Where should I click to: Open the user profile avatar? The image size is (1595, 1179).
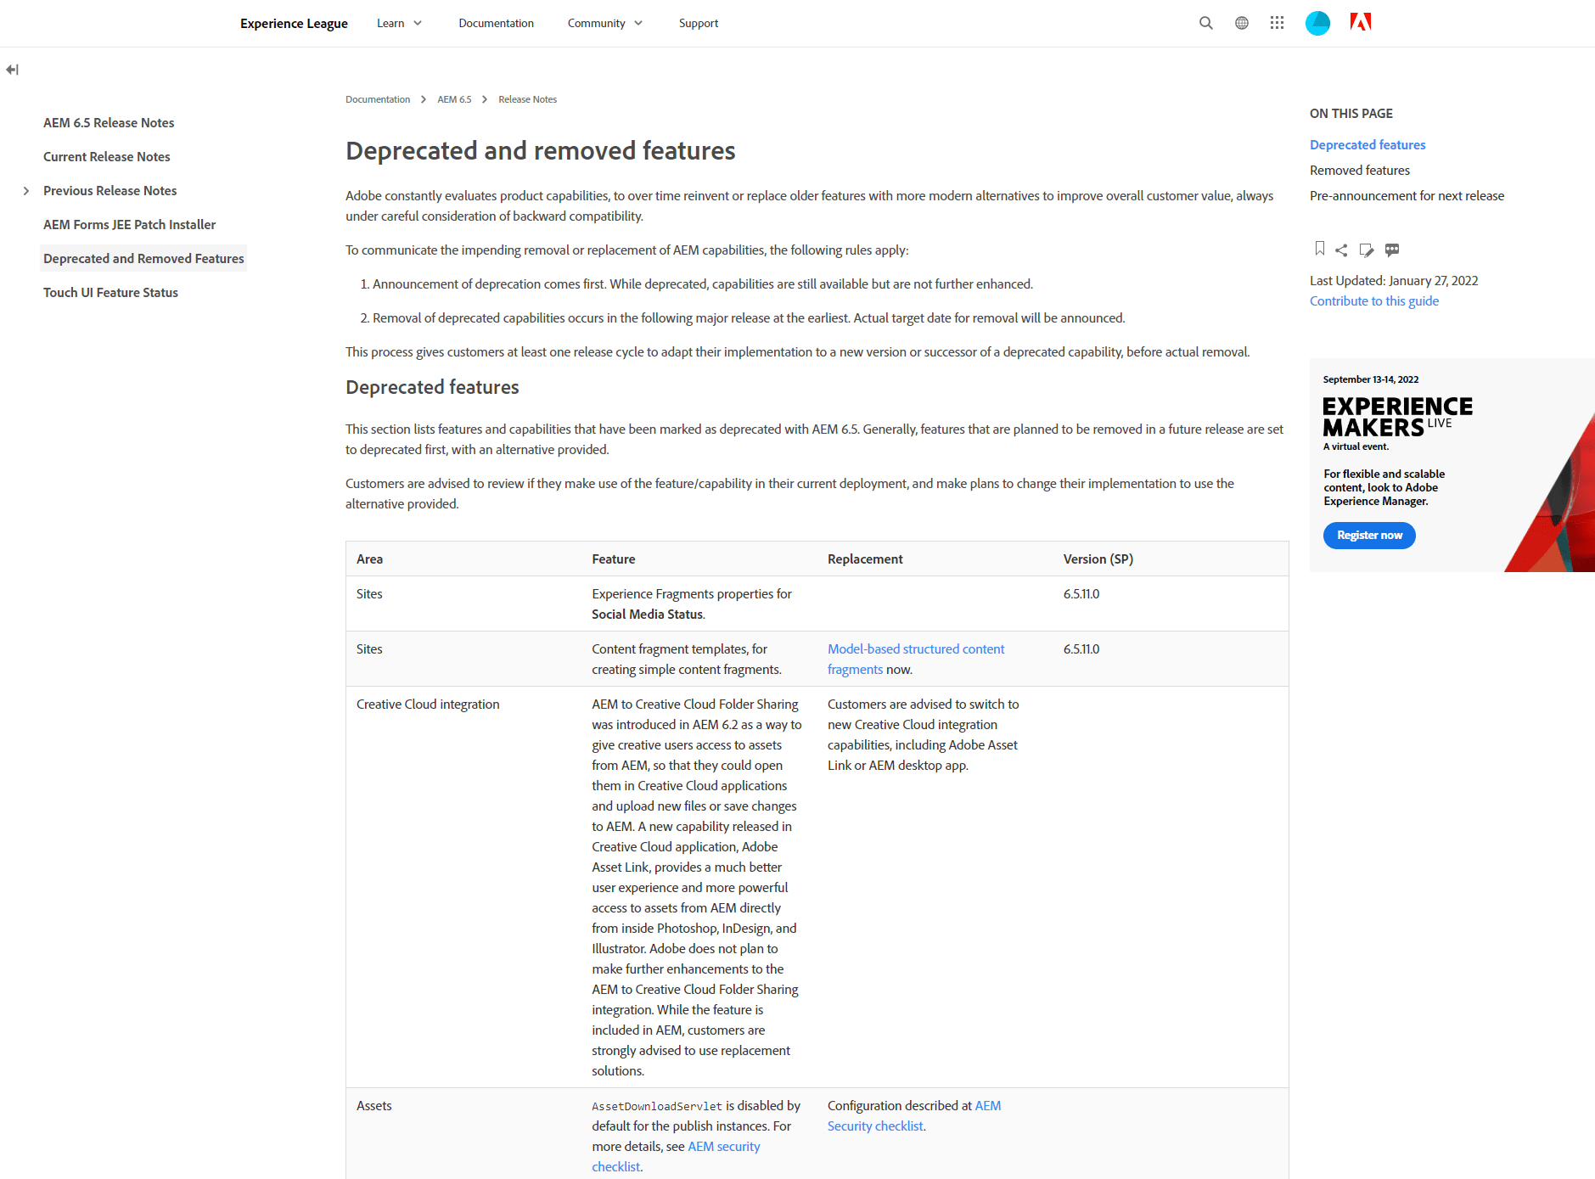coord(1317,23)
